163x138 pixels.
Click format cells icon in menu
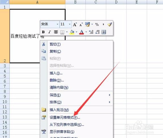click(44, 117)
